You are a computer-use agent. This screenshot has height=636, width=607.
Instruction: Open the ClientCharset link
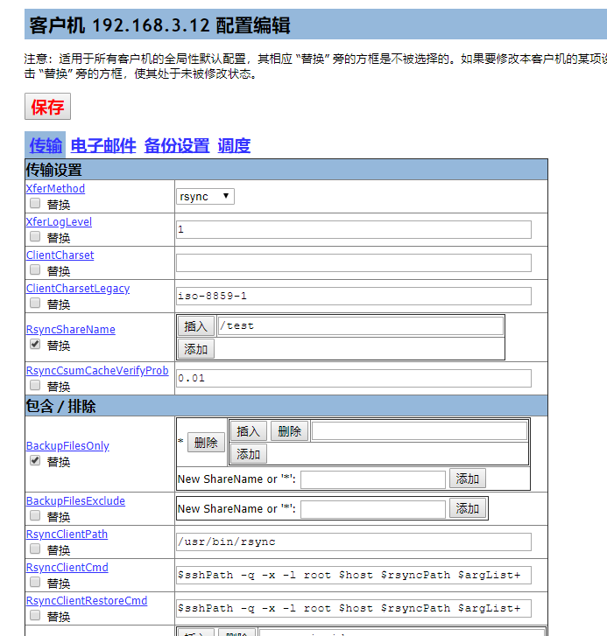[60, 255]
